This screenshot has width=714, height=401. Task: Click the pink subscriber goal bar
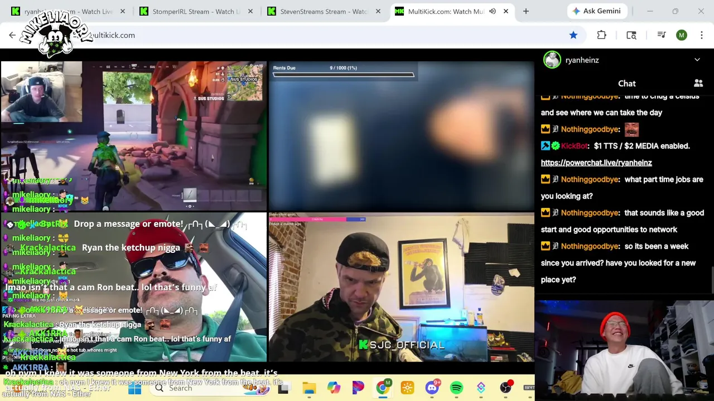317,219
